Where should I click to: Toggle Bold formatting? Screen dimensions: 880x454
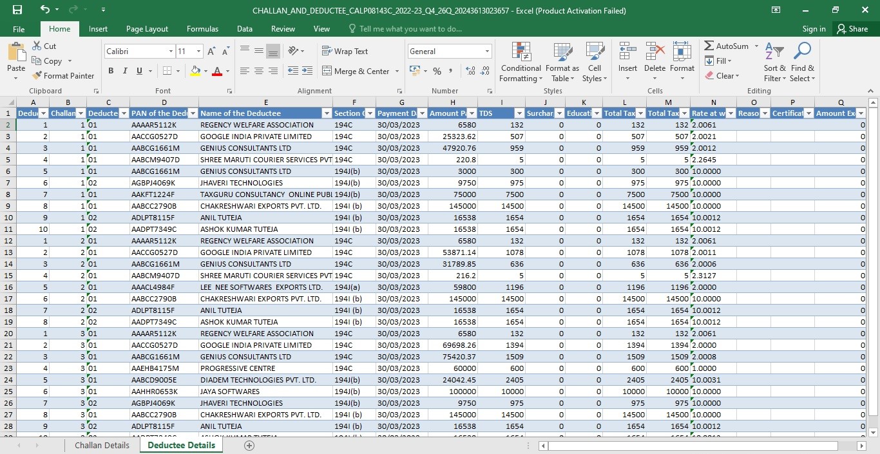[x=111, y=71]
